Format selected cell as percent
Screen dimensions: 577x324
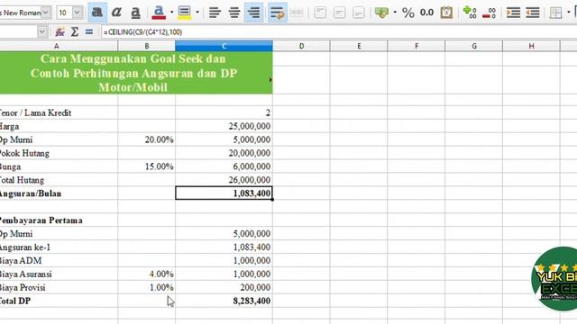(x=408, y=13)
